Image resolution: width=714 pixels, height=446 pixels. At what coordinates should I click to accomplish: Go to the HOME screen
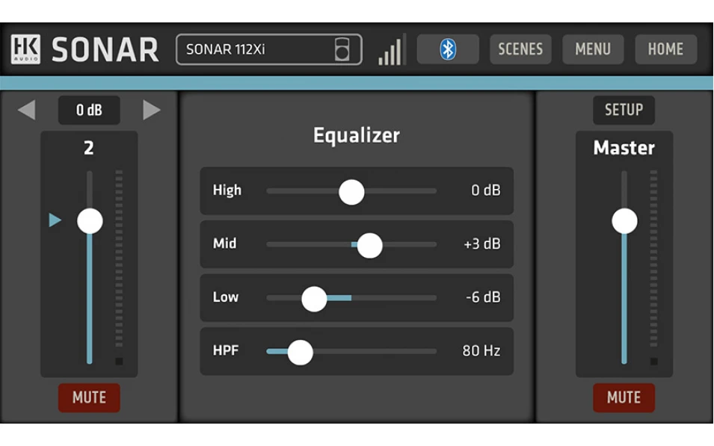tap(665, 49)
